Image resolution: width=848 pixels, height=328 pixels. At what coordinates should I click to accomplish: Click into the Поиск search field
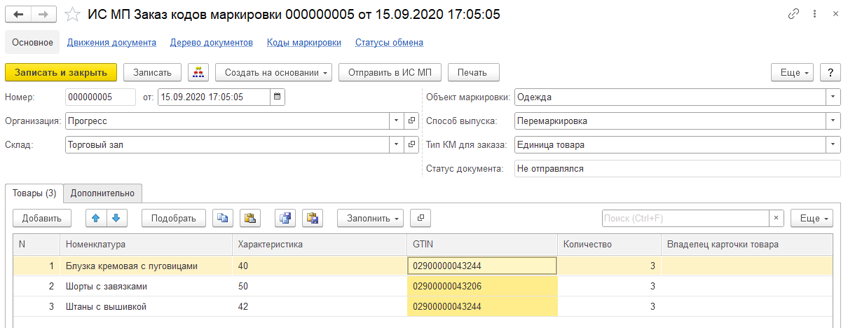pos(685,218)
